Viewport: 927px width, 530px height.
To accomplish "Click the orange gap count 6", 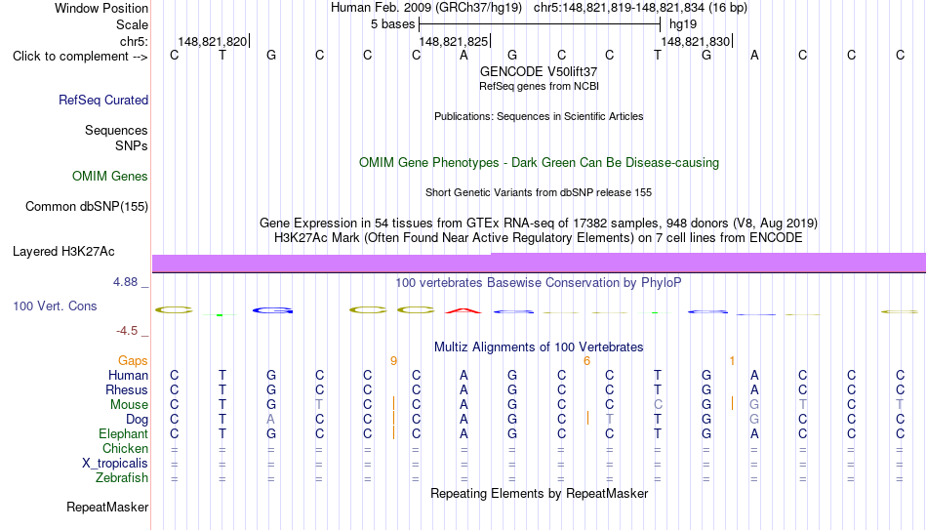I will pyautogui.click(x=586, y=361).
